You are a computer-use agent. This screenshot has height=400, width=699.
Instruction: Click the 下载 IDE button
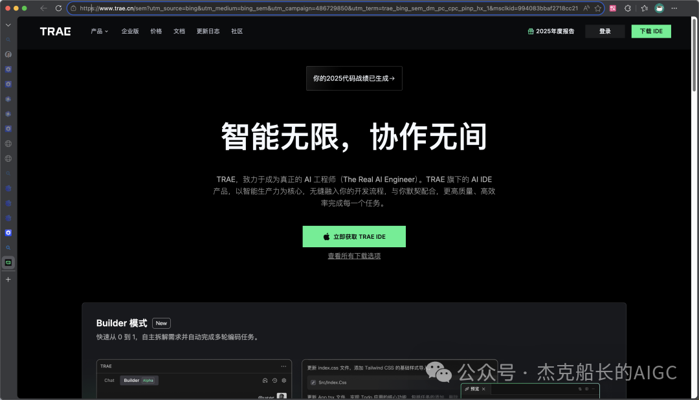[651, 31]
